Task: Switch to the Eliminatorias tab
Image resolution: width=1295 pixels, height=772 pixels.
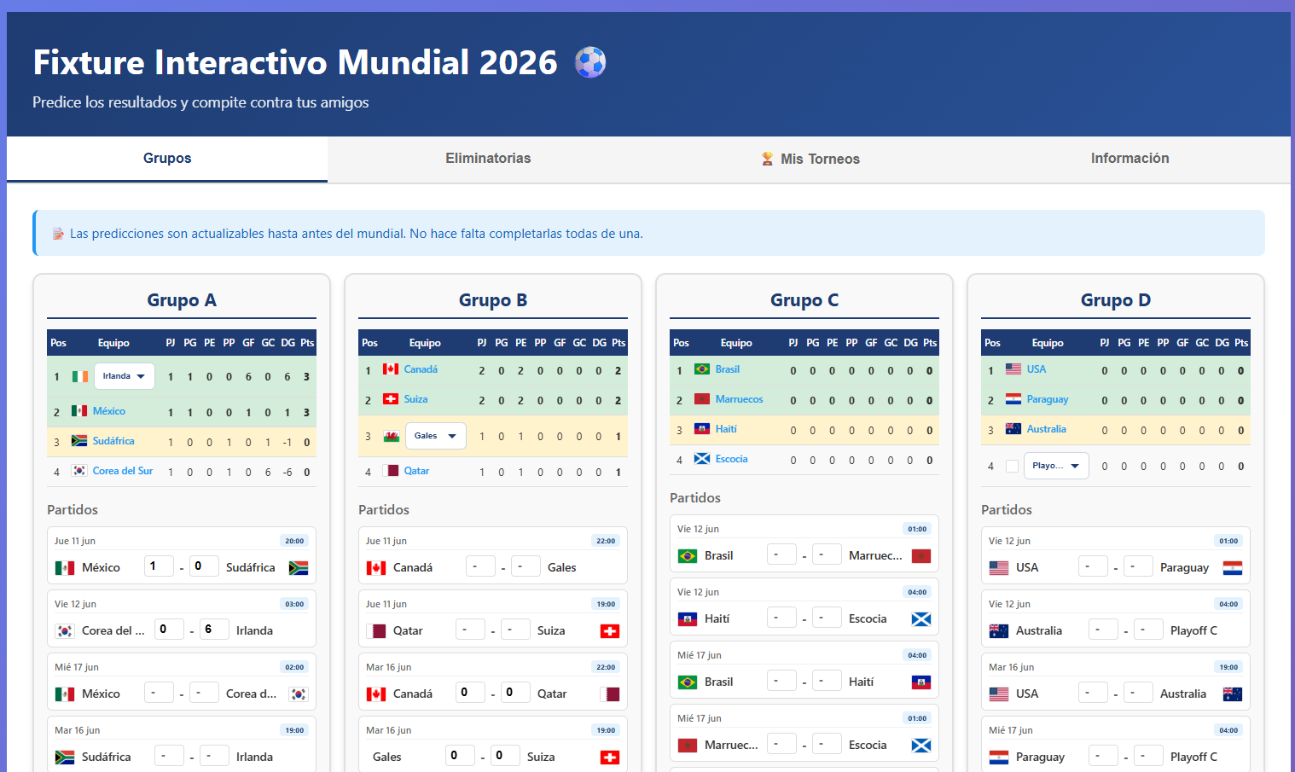Action: tap(488, 159)
